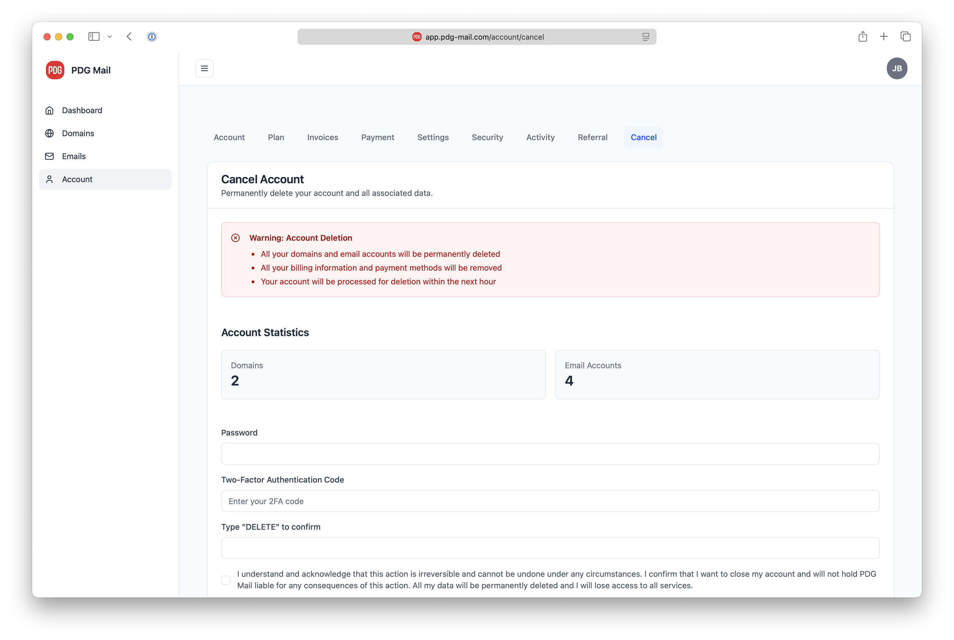Viewport: 954px width, 640px height.
Task: Expand the sidebar chevron next to sidebar toggle
Action: point(109,36)
